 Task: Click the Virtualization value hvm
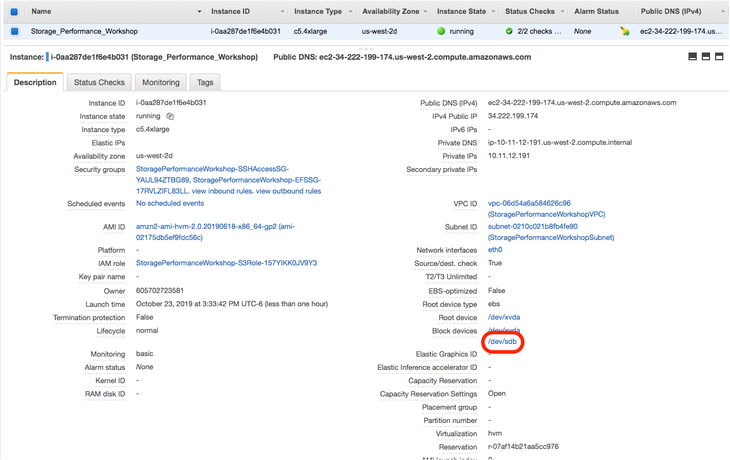(495, 433)
